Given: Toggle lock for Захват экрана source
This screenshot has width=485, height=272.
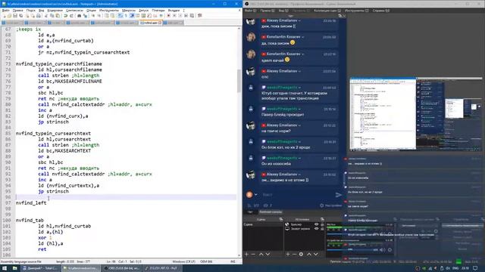Looking at the screenshot, I should [x=322, y=229].
